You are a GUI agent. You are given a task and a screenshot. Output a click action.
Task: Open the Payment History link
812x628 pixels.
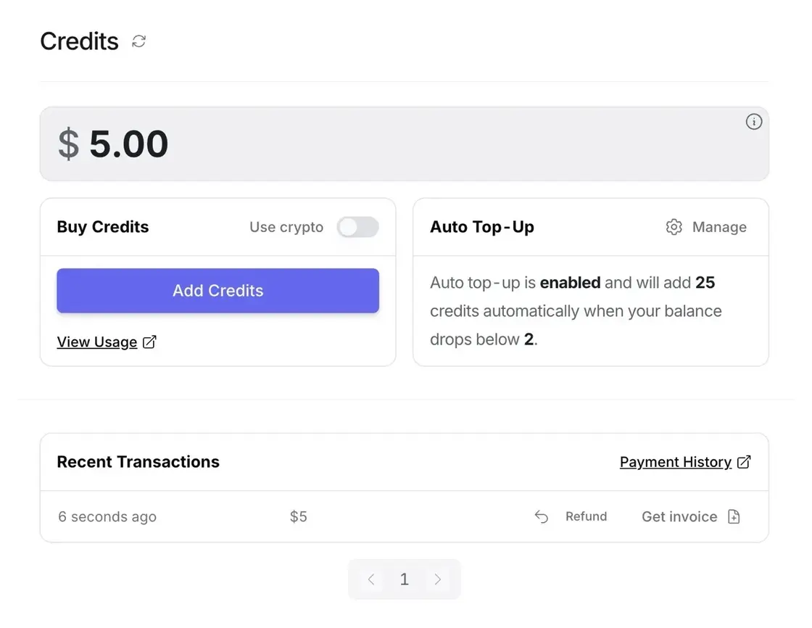[675, 462]
